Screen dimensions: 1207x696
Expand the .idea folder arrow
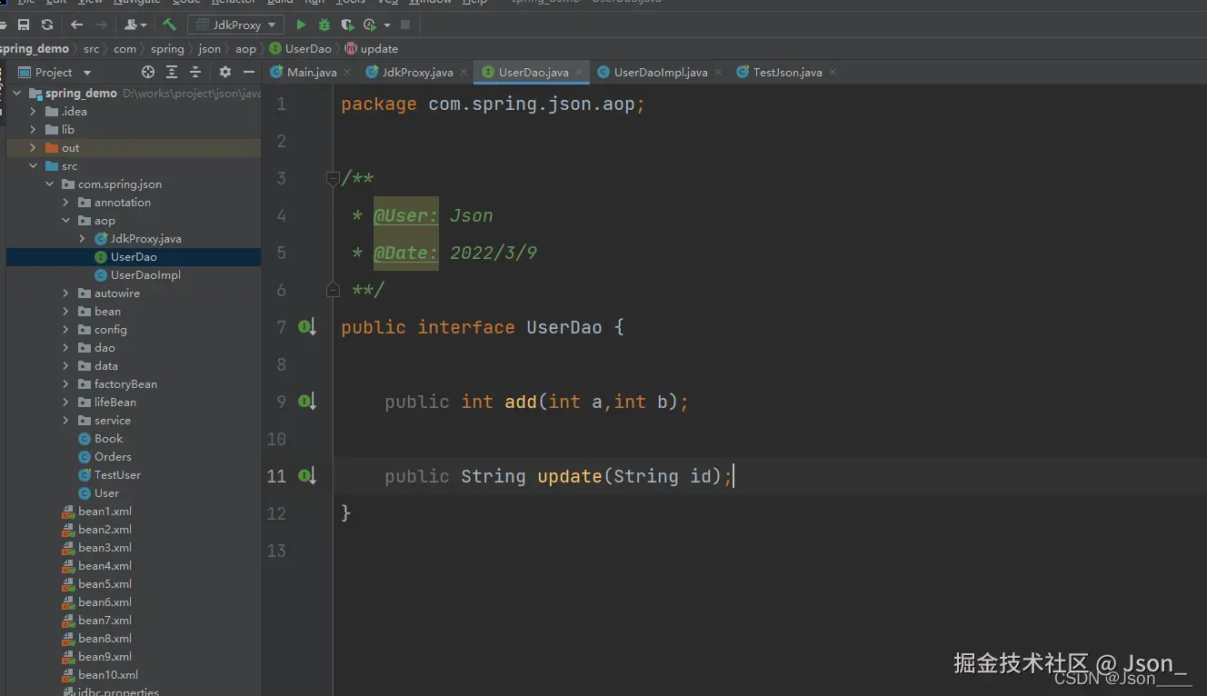pos(34,111)
